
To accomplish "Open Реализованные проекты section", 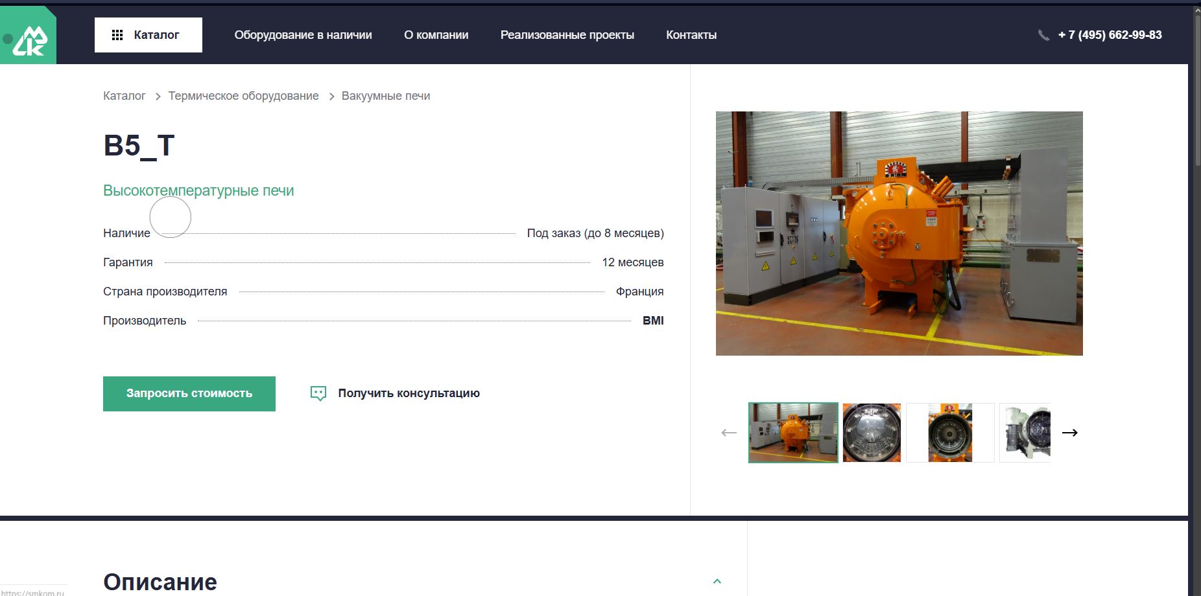I will (x=567, y=35).
